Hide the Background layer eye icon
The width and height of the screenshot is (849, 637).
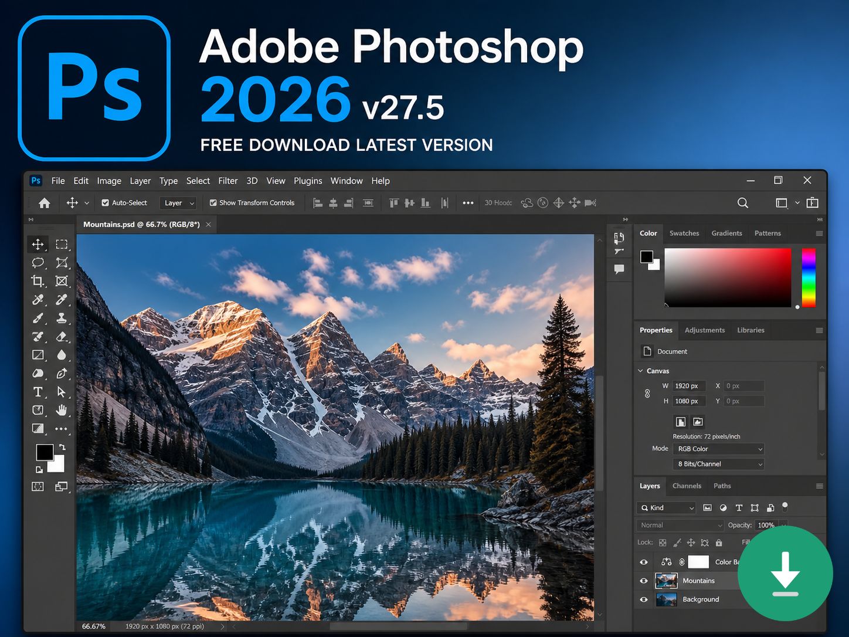click(x=644, y=599)
